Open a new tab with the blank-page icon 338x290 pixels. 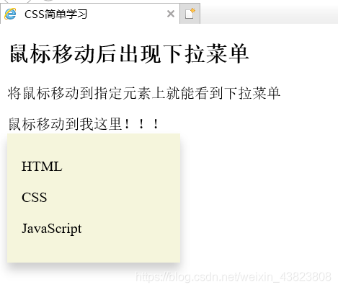(x=190, y=14)
